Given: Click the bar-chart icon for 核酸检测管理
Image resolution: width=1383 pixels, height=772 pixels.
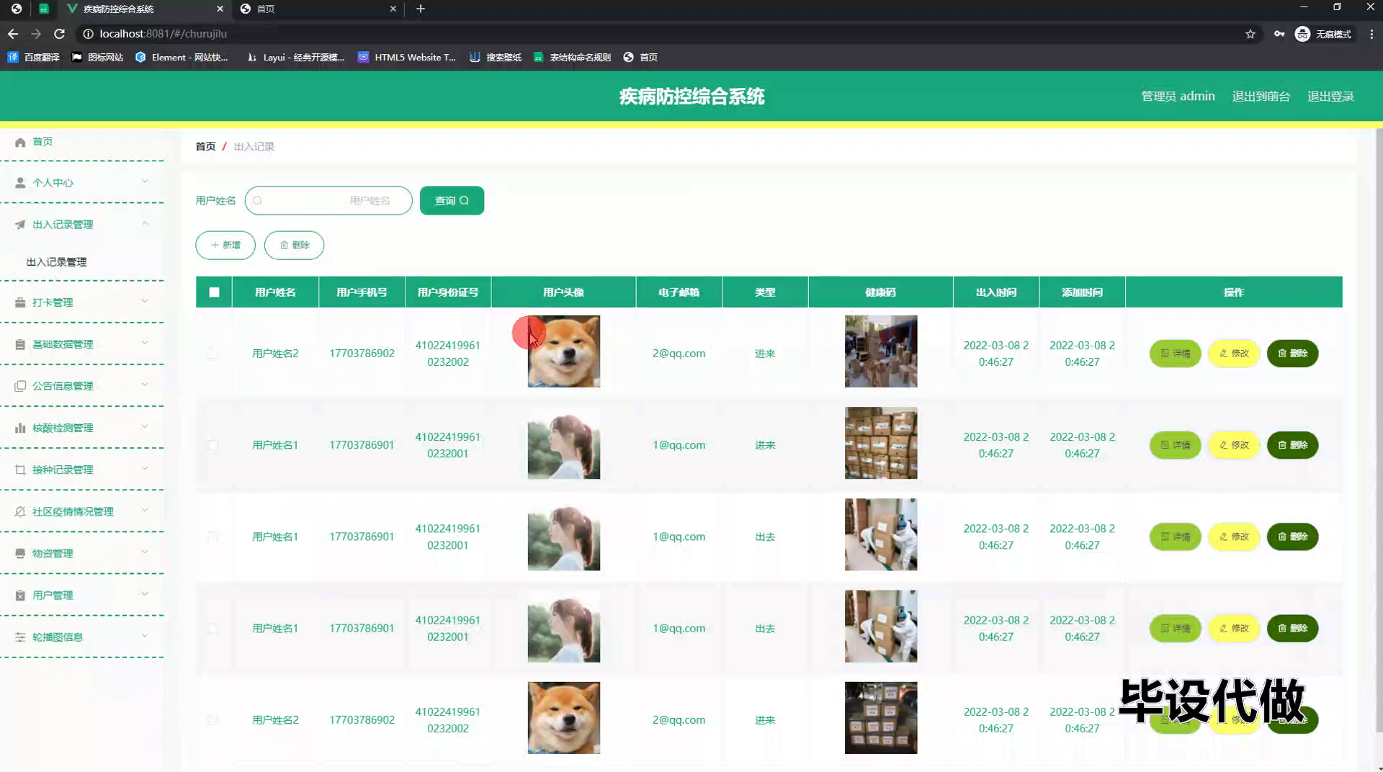Looking at the screenshot, I should click(x=20, y=428).
